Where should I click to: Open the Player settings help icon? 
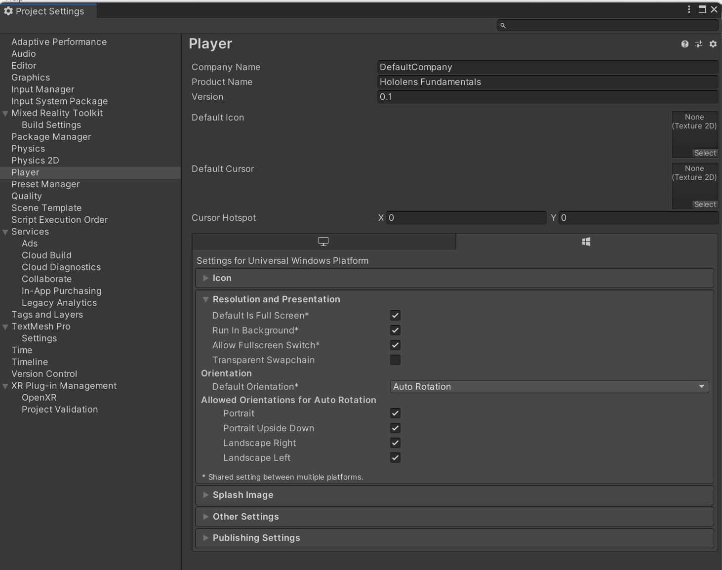684,44
